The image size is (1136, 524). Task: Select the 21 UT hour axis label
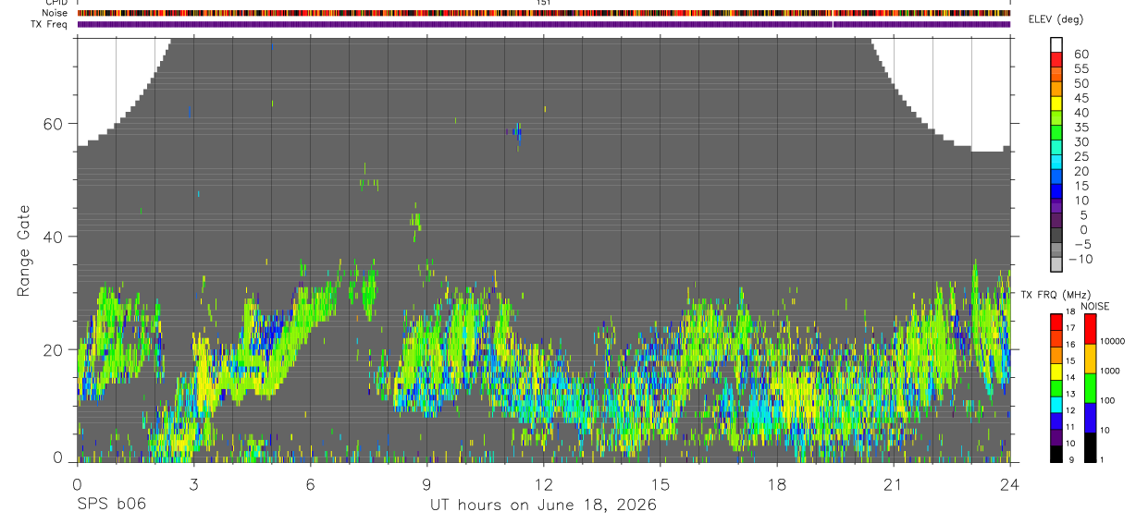(x=893, y=482)
